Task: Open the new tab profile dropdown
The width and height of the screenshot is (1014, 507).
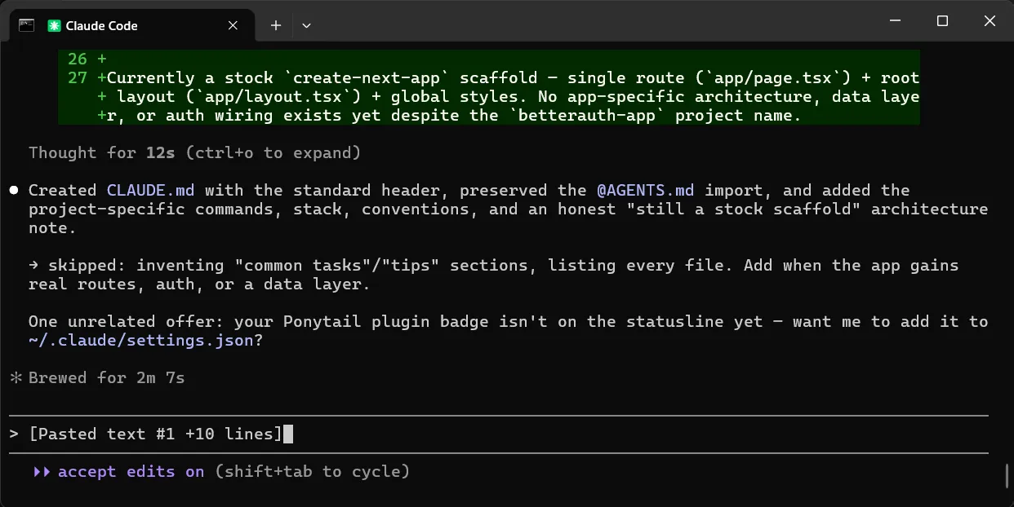Action: click(307, 25)
